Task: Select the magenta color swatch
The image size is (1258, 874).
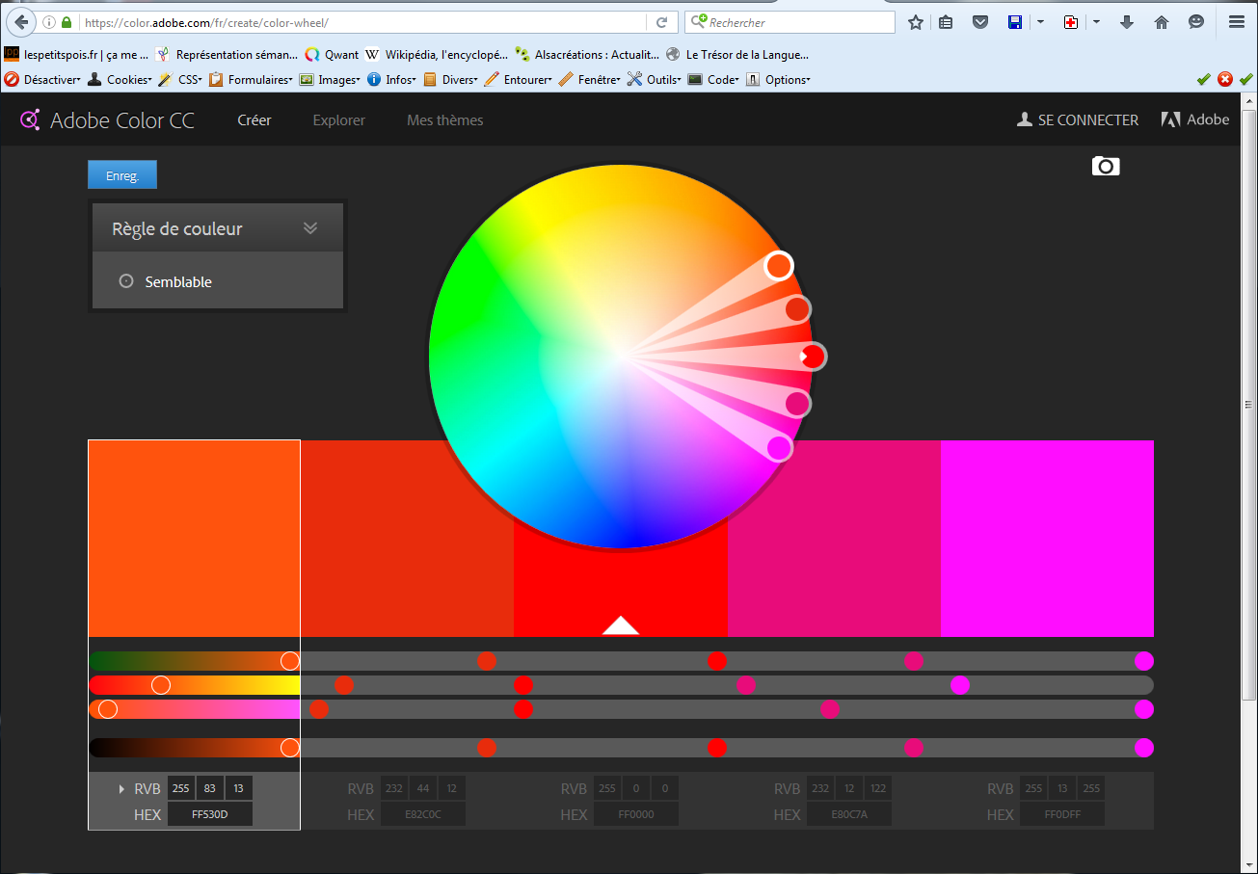Action: (x=1047, y=538)
